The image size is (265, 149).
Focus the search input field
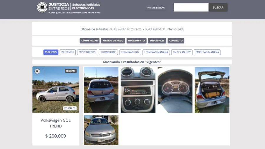(x=191, y=8)
